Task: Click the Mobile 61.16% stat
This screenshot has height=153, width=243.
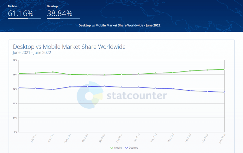Action: click(20, 14)
